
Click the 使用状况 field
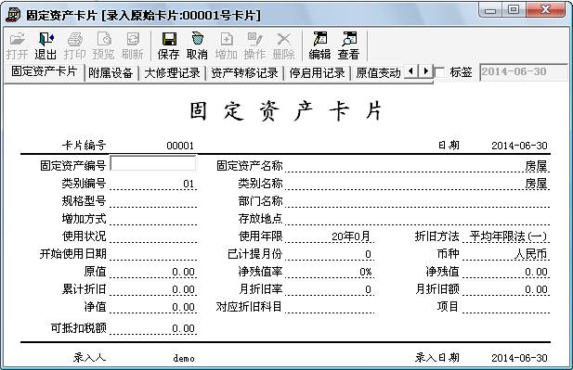153,236
